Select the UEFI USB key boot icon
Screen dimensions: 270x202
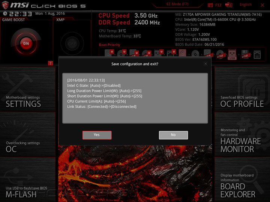(159, 53)
